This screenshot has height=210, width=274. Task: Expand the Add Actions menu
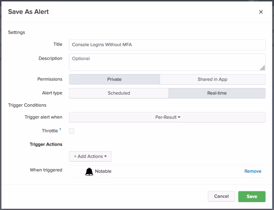[x=90, y=156]
